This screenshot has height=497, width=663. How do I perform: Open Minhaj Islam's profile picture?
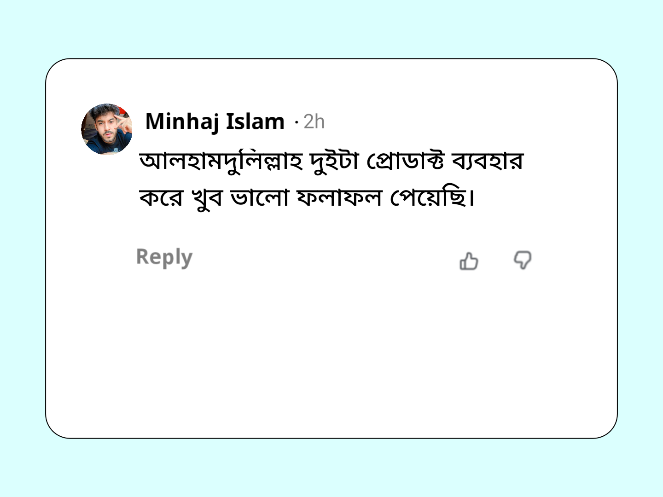pos(107,129)
